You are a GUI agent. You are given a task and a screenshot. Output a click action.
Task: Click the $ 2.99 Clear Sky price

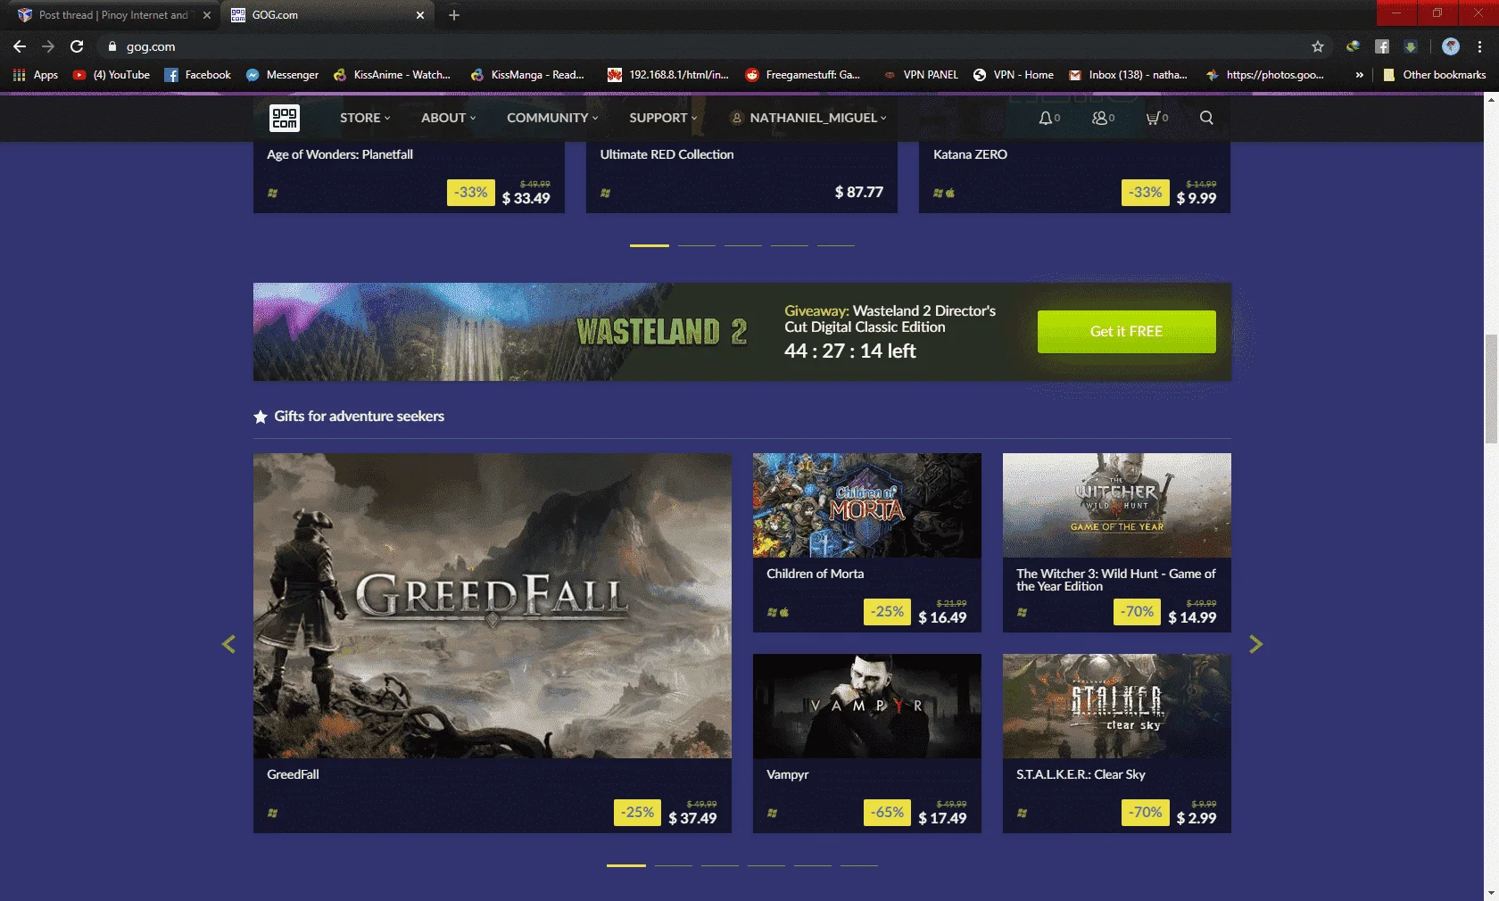(1197, 818)
